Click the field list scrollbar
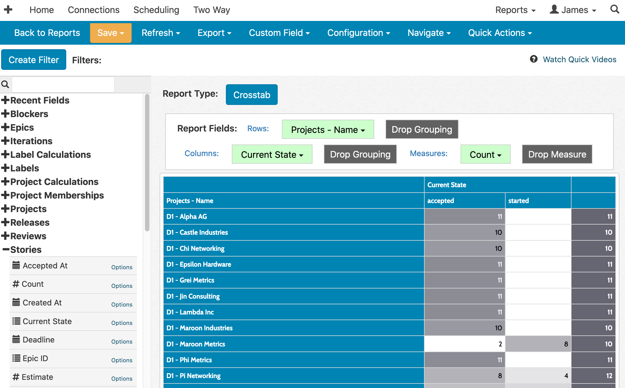625x388 pixels. tap(147, 163)
